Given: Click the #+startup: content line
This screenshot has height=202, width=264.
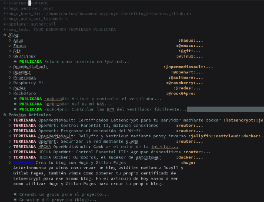Looking at the screenshot, I should 26,3.
